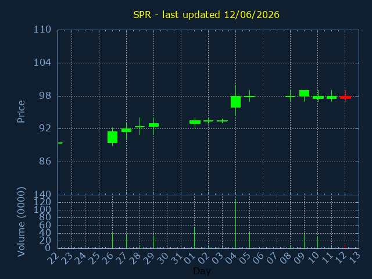Select the tall green candlestick on day 04
Screen dimensions: 372x279
(235, 102)
